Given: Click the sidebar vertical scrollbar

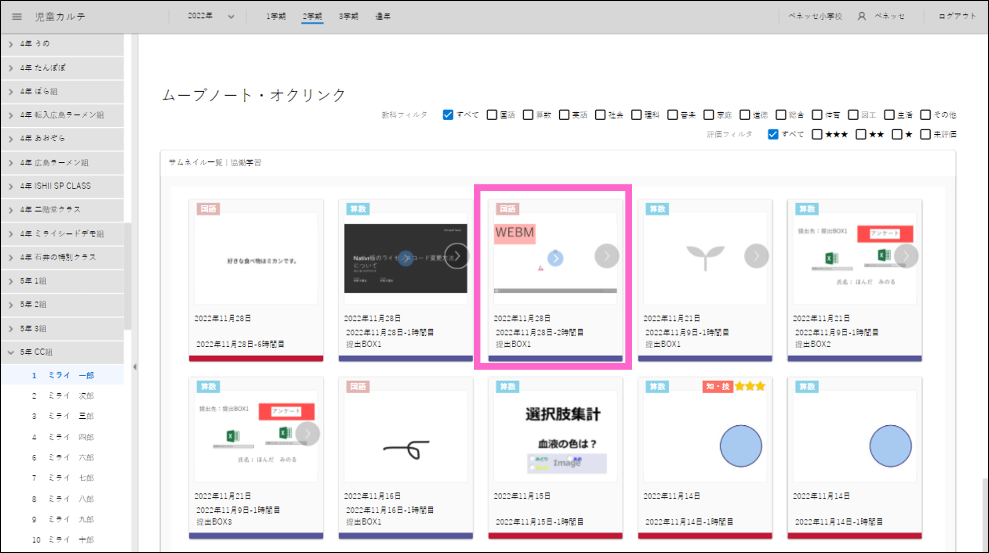Looking at the screenshot, I should [128, 275].
